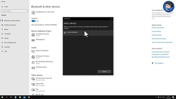Open the Mail app on taskbar
The image size is (176, 99).
point(24,97)
